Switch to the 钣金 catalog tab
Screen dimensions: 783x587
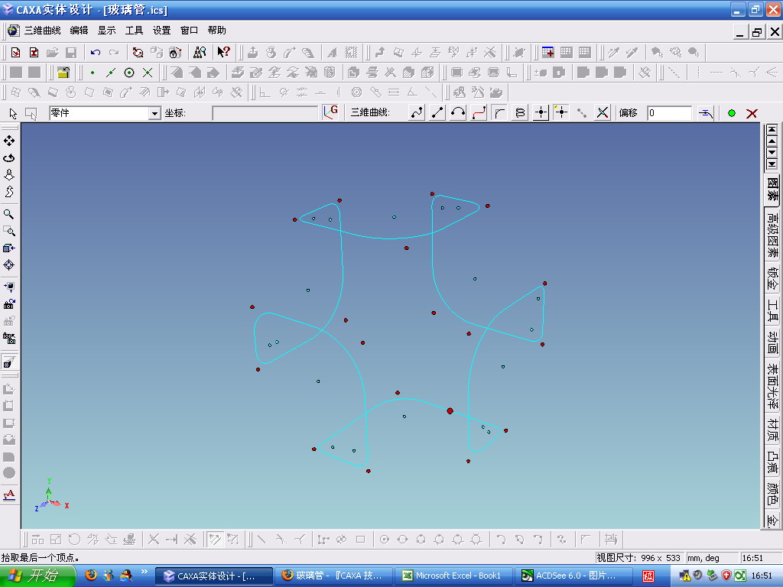coord(773,277)
